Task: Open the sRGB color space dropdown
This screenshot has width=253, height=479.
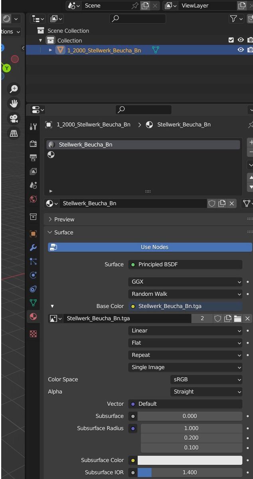Action: tap(206, 380)
